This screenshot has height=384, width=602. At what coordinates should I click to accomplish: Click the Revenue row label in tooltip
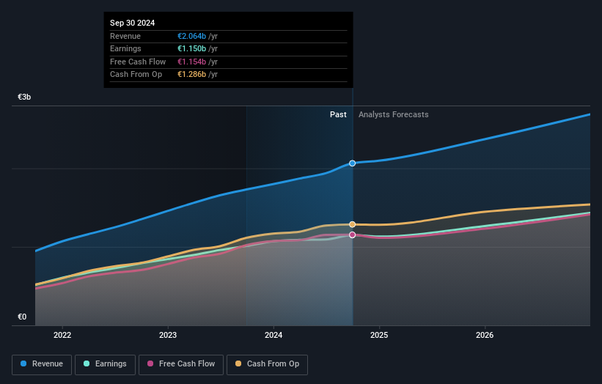pos(125,36)
